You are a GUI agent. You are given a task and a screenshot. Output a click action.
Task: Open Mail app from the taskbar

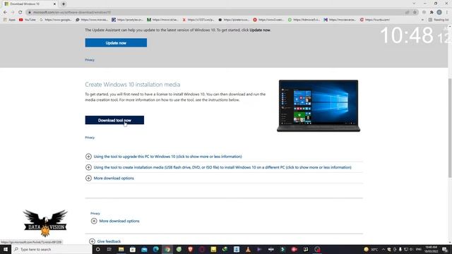coord(144,249)
